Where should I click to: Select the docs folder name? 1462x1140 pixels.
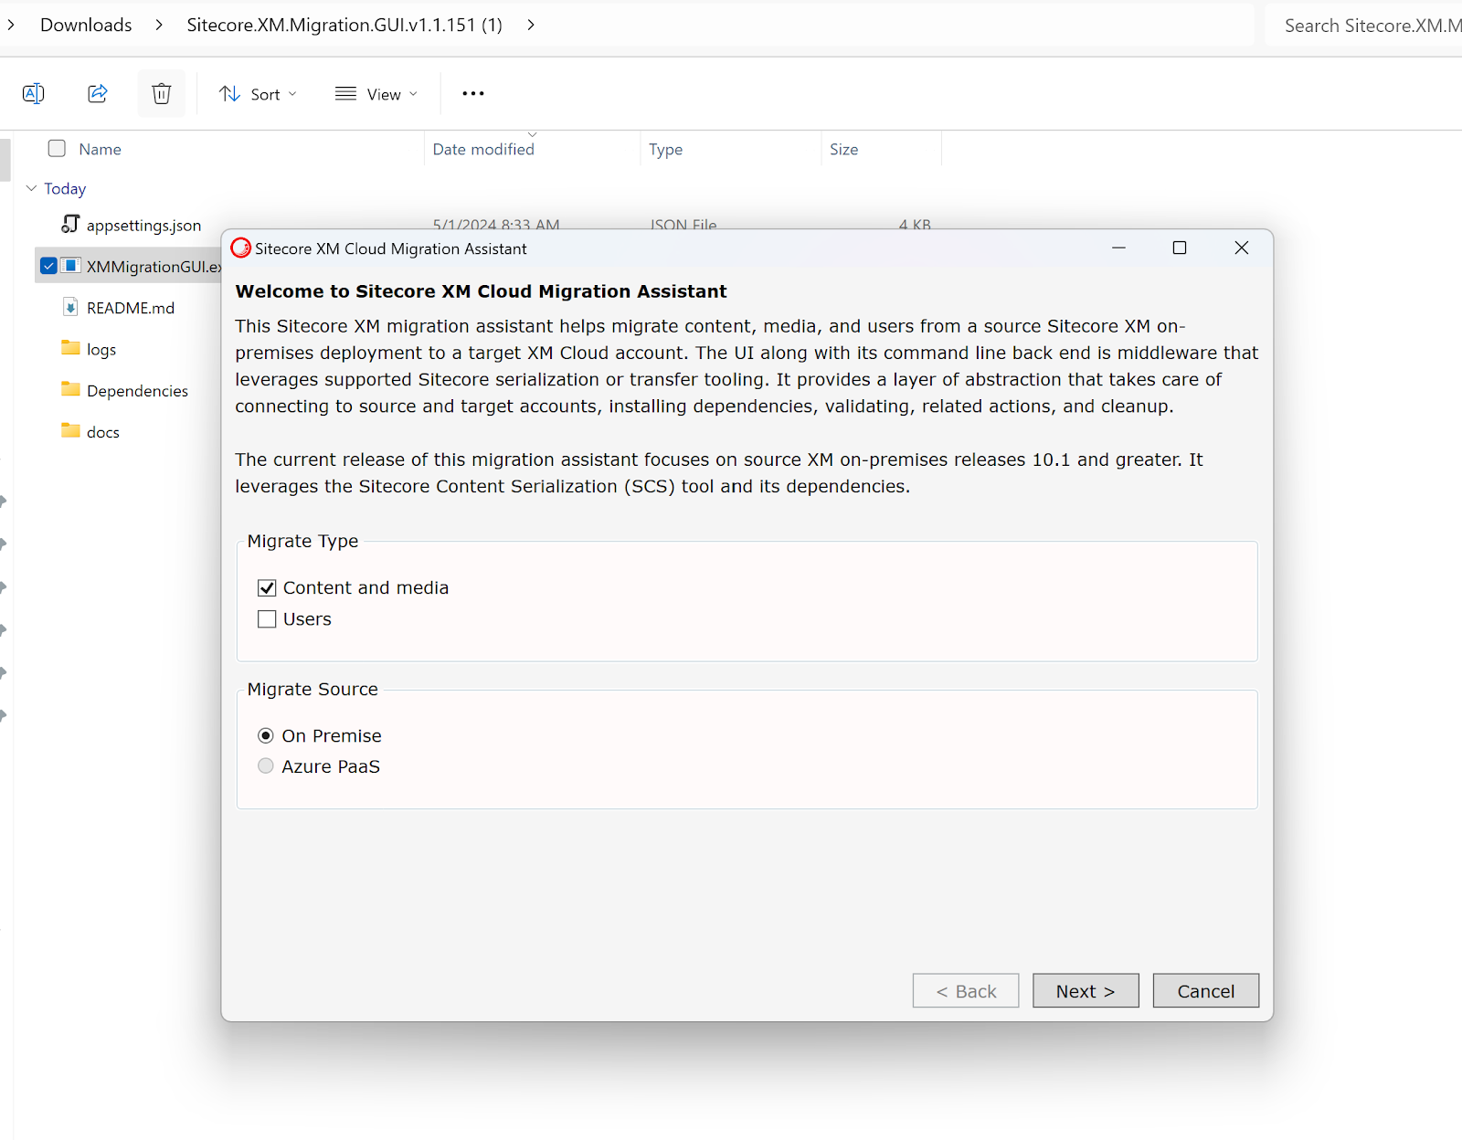pyautogui.click(x=103, y=432)
